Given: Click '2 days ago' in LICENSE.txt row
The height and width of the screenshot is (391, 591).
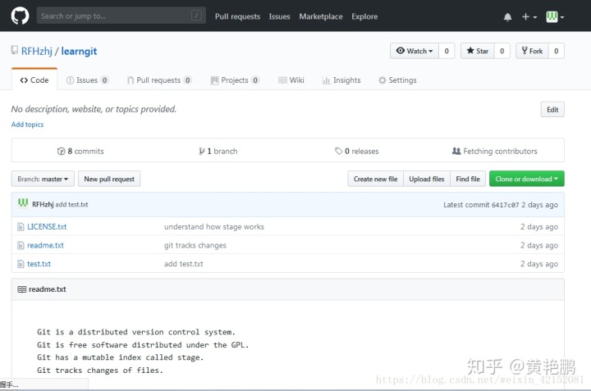Looking at the screenshot, I should [x=539, y=226].
